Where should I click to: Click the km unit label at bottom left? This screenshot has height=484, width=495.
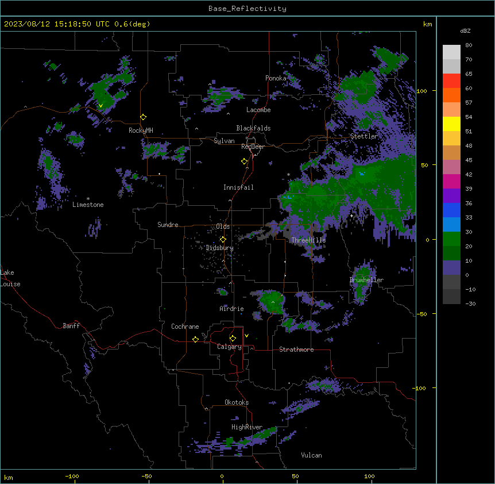point(9,478)
